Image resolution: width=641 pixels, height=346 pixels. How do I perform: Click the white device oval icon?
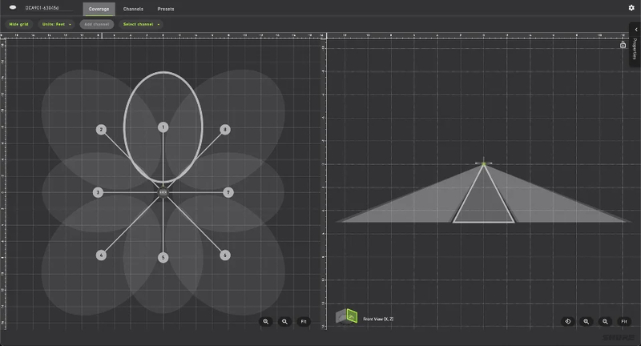(x=14, y=9)
